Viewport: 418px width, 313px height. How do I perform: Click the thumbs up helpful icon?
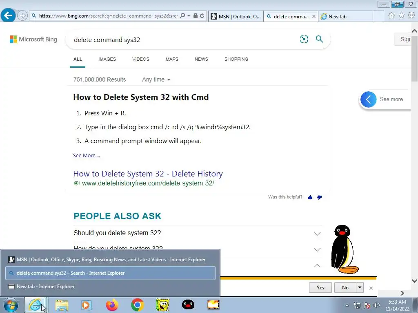coord(310,197)
